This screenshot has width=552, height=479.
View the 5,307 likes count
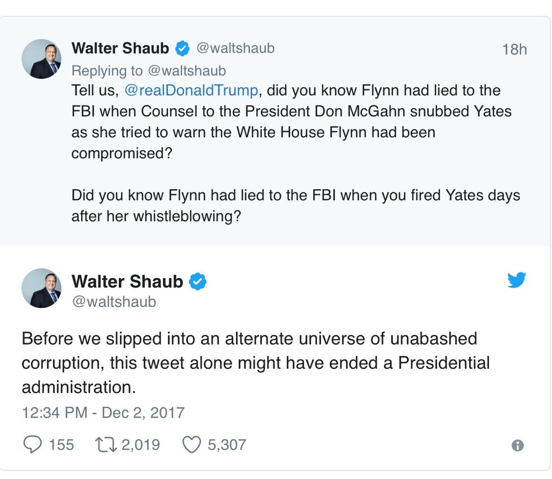226,445
